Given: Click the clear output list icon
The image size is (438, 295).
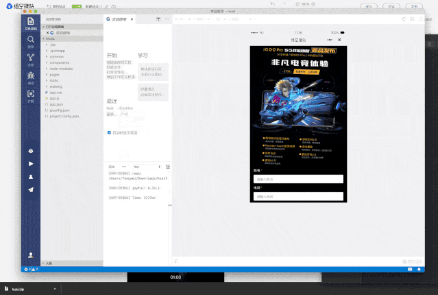Looking at the screenshot, I should tap(168, 167).
